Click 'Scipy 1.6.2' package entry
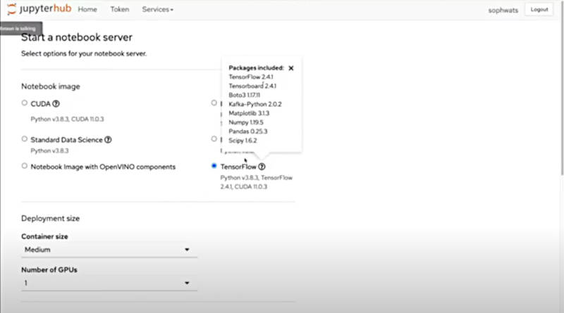Image resolution: width=564 pixels, height=313 pixels. click(x=243, y=141)
